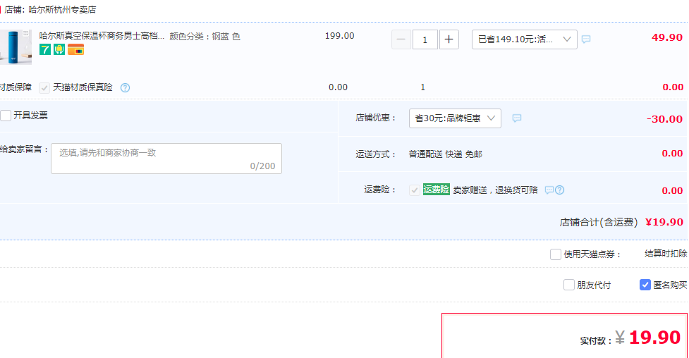Image resolution: width=689 pixels, height=358 pixels.
Task: Open the 已省149.10元 promotion dropdown
Action: [524, 39]
